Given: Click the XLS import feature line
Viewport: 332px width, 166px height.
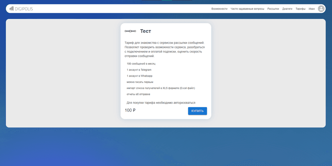Looking at the screenshot, I should tap(161, 88).
